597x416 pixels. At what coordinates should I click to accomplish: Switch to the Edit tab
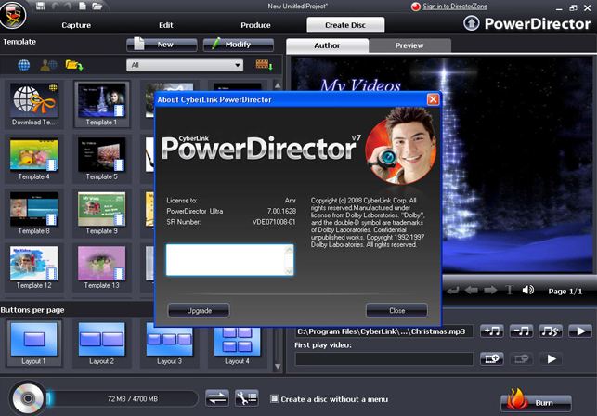coord(165,25)
